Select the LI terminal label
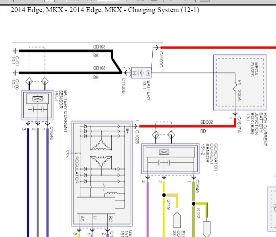The height and width of the screenshot is (237, 276). point(95,218)
